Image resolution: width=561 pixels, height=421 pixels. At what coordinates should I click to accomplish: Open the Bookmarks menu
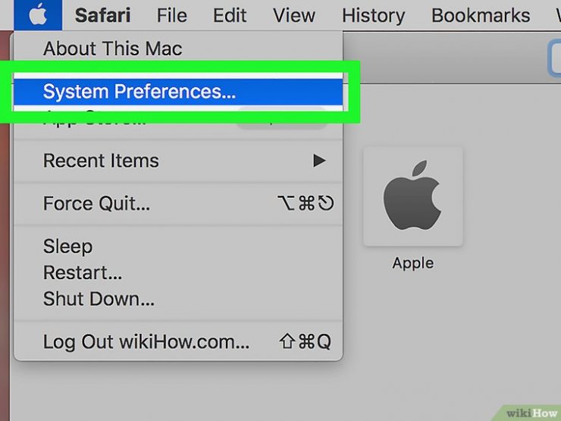[x=481, y=15]
